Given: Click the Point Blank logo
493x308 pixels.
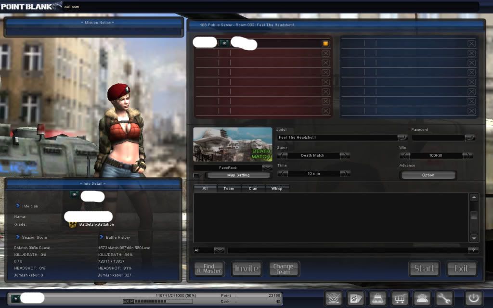Looking at the screenshot, I should [x=31, y=6].
